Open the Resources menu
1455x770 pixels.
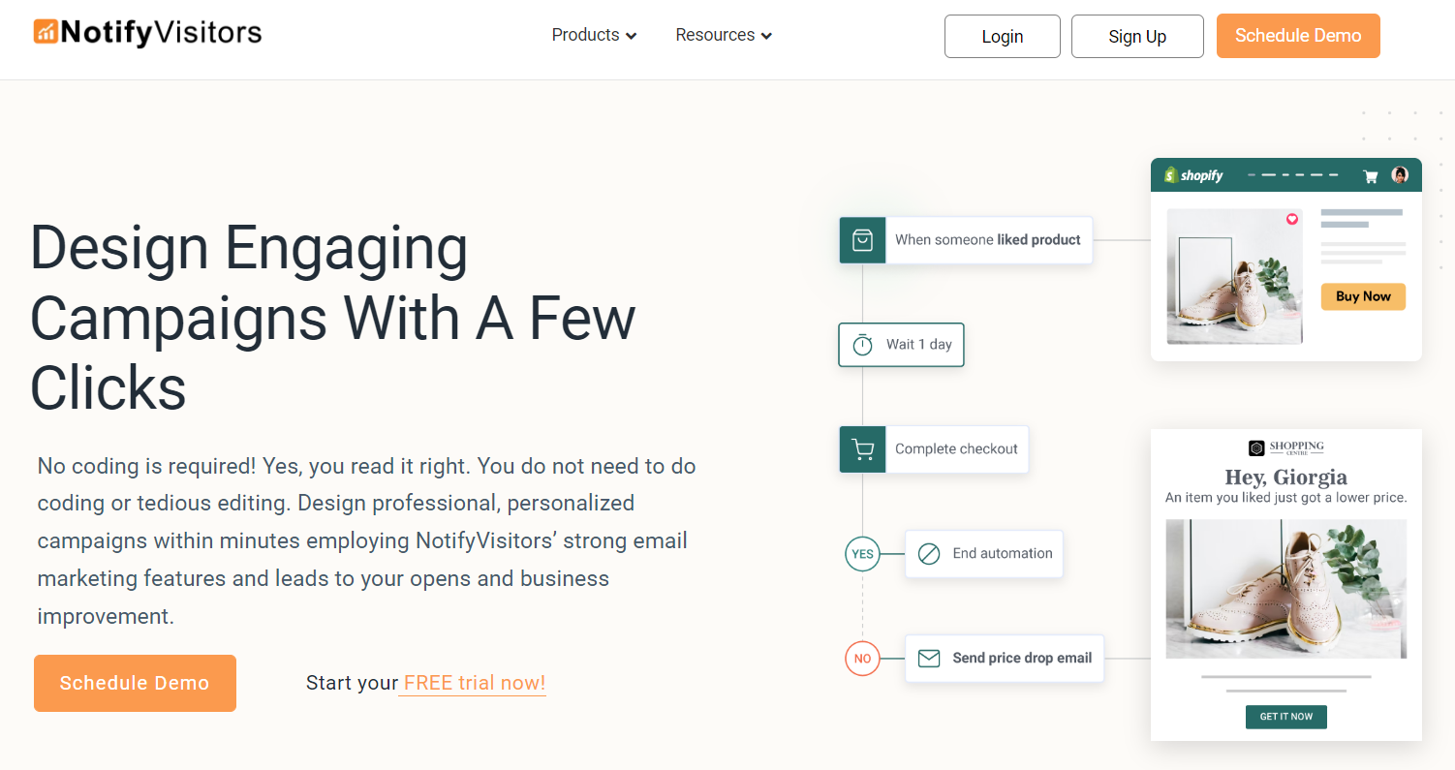tap(724, 35)
